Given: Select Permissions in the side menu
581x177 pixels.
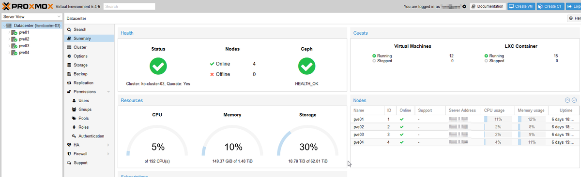Looking at the screenshot, I should [x=84, y=92].
